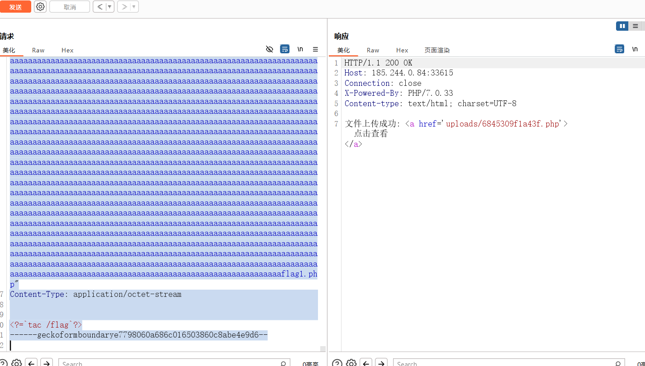
Task: Click the request editor vertical scrollbar thumb
Action: [x=322, y=349]
